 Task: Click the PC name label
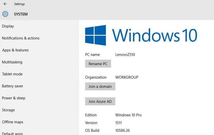pos(92,55)
